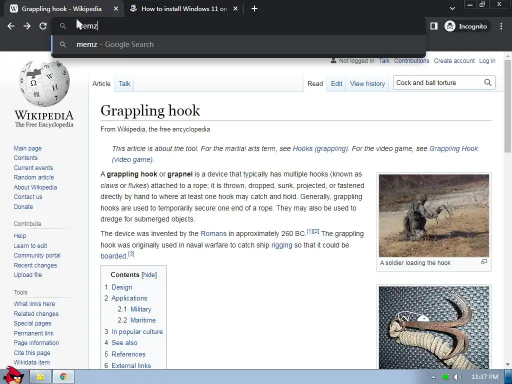Click the magnifier icon in the memz suggestion row
Screen dimensions: 512x384
(x=63, y=44)
